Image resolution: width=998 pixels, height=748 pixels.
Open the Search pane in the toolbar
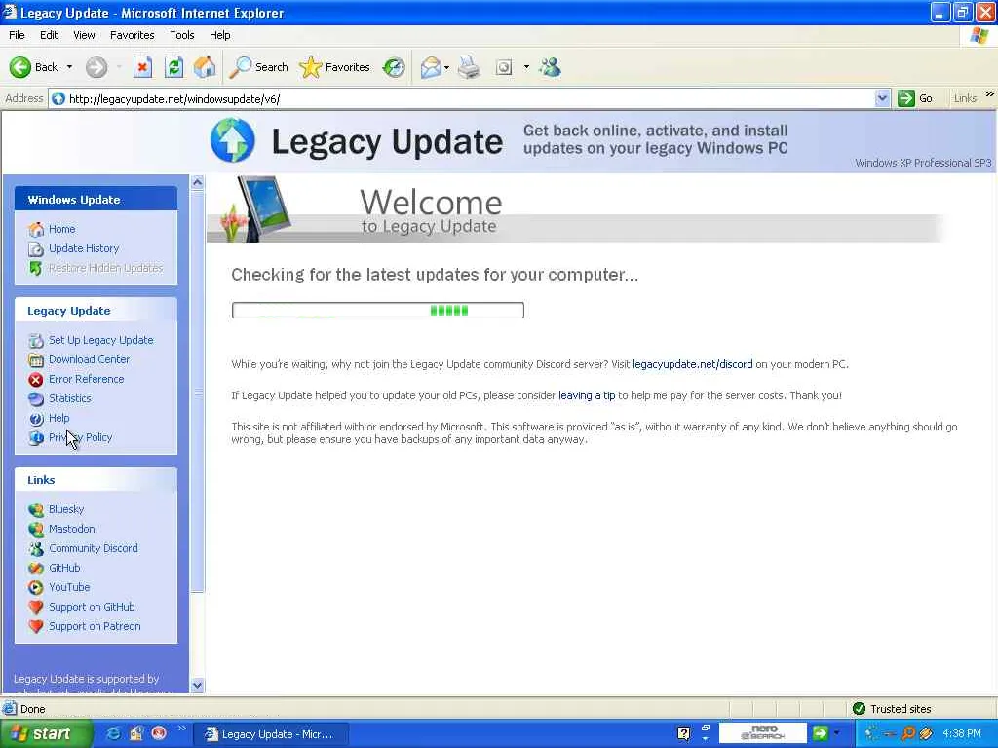click(259, 67)
